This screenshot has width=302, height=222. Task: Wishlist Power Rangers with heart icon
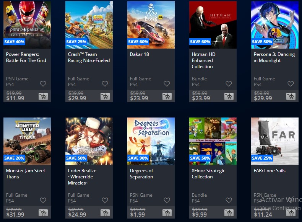[x=43, y=84]
